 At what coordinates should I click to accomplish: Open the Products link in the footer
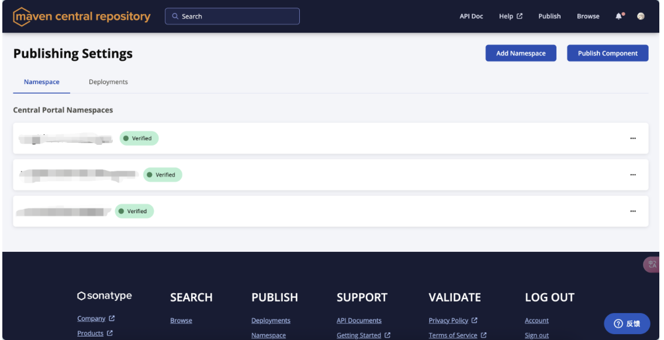tap(90, 333)
